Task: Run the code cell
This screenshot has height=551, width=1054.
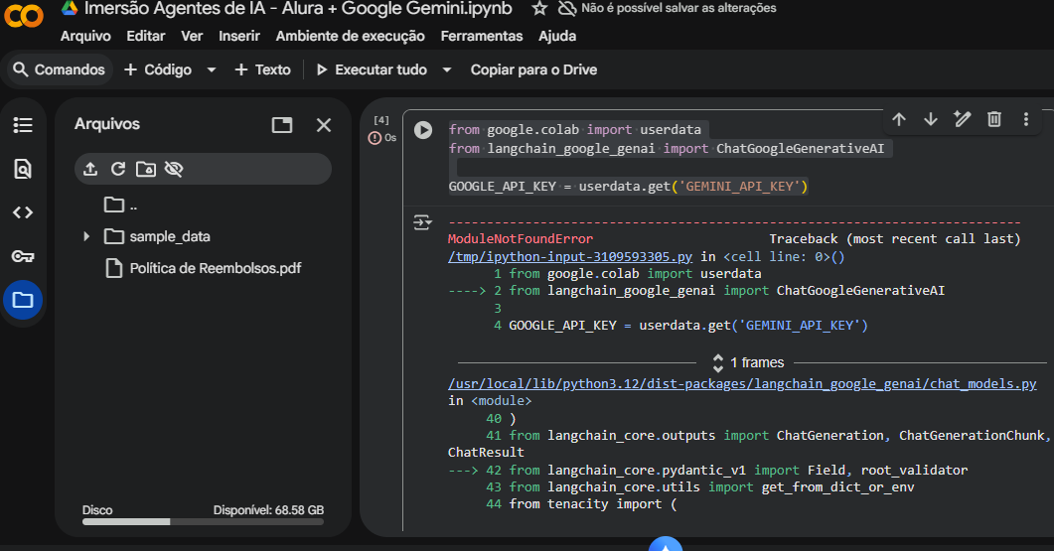Action: 423,130
